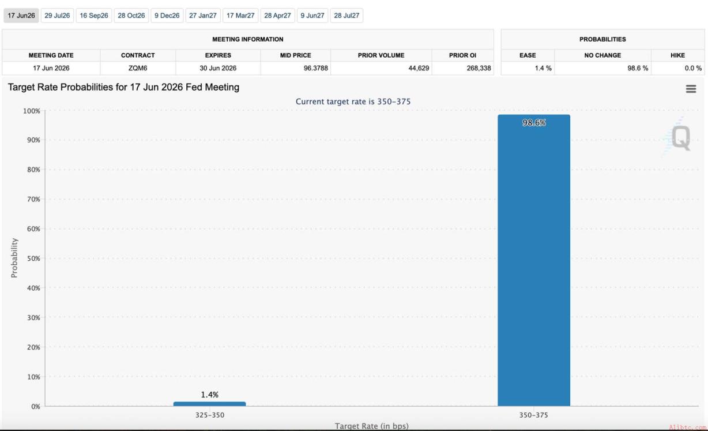Click the PRIOR VOLUME column header
Image resolution: width=708 pixels, height=431 pixels.
381,55
